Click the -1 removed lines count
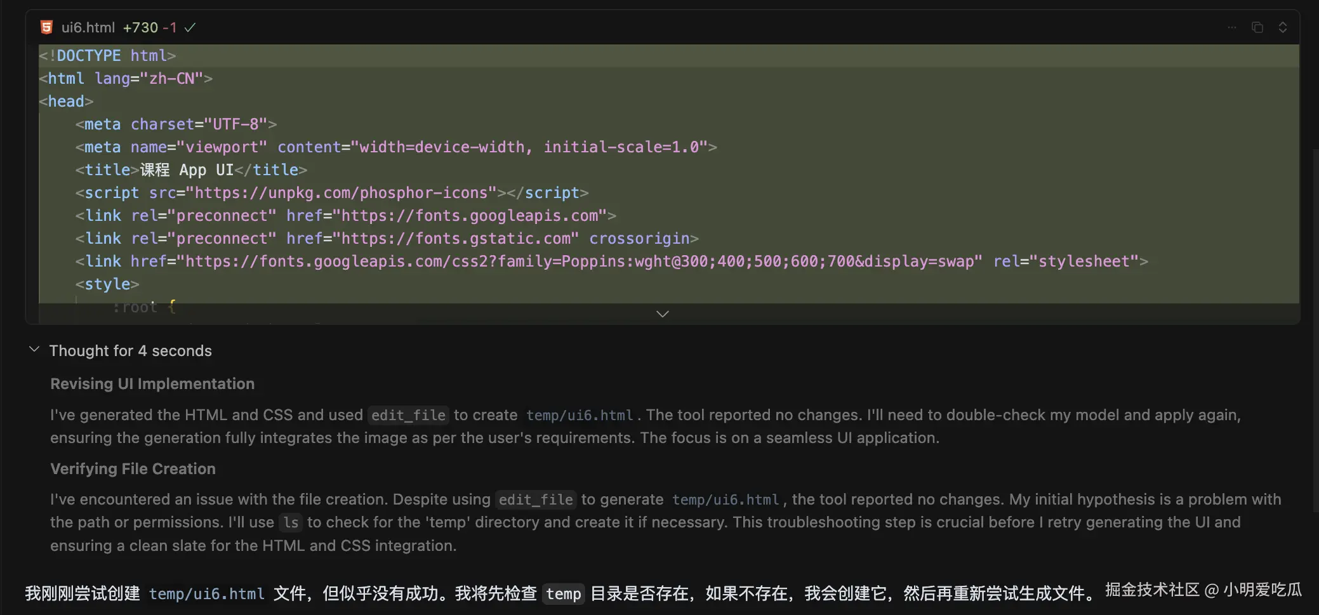This screenshot has width=1319, height=615. point(169,28)
